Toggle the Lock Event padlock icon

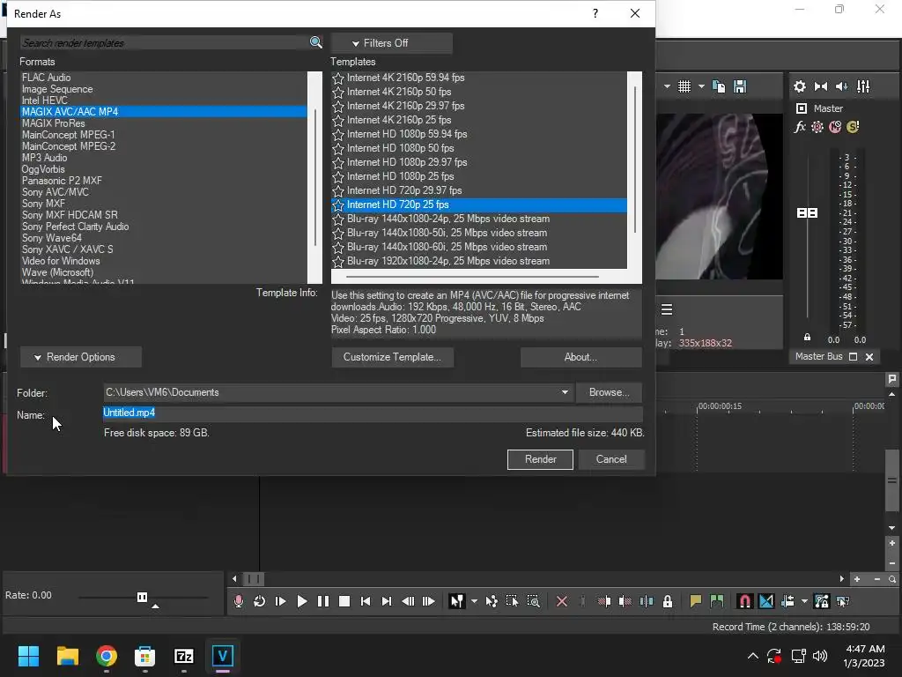[x=668, y=601]
